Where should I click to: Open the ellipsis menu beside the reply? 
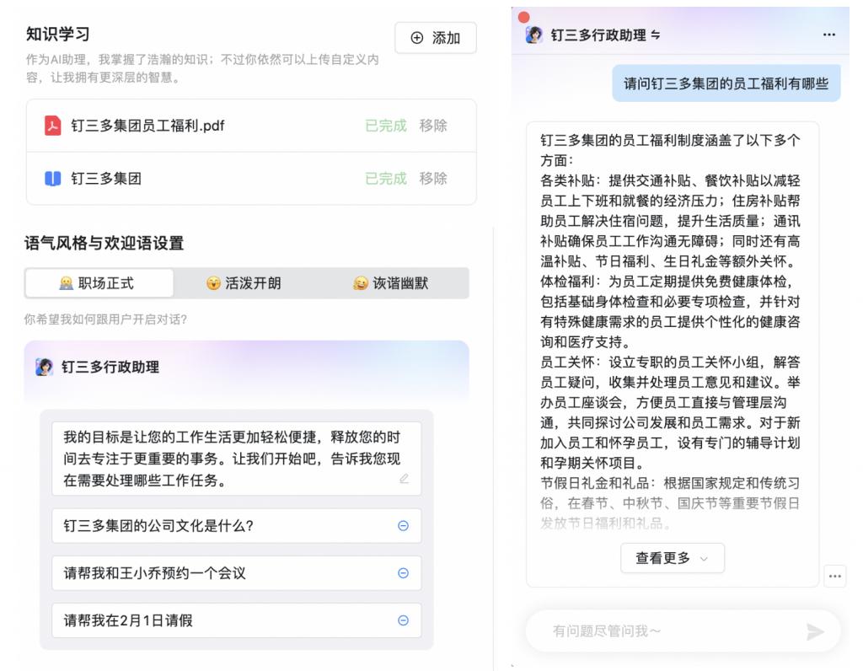pyautogui.click(x=835, y=577)
